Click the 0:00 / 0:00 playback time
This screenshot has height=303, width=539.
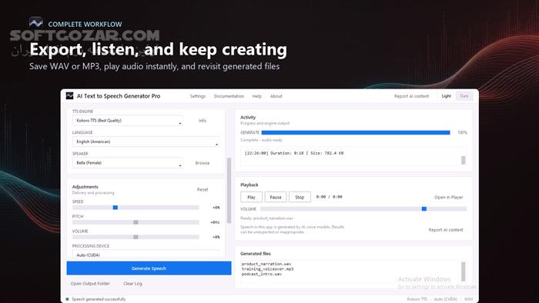coord(329,197)
